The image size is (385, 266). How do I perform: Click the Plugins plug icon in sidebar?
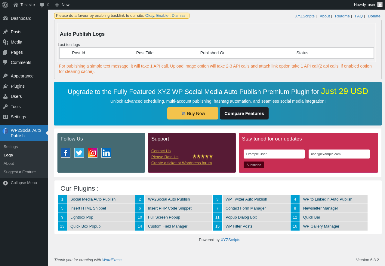(5, 86)
